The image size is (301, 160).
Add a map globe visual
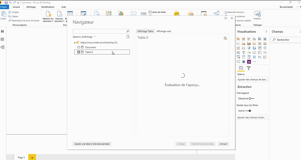[265, 48]
